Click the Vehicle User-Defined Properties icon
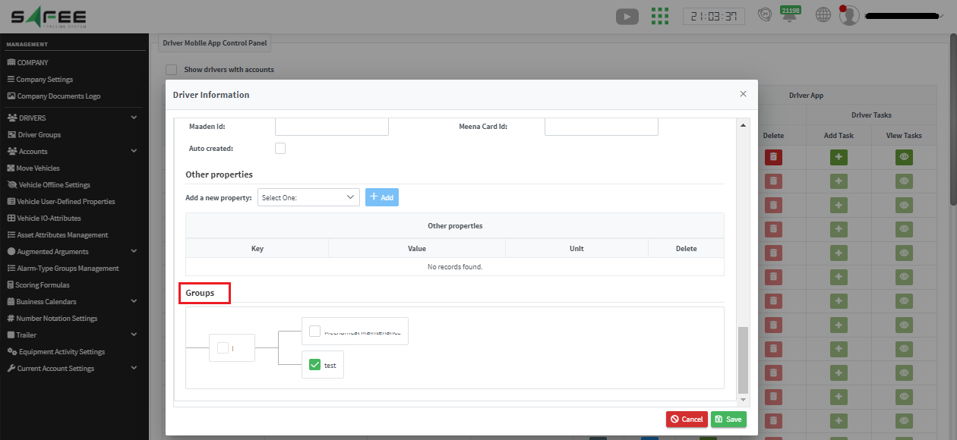Image resolution: width=957 pixels, height=440 pixels. [11, 202]
